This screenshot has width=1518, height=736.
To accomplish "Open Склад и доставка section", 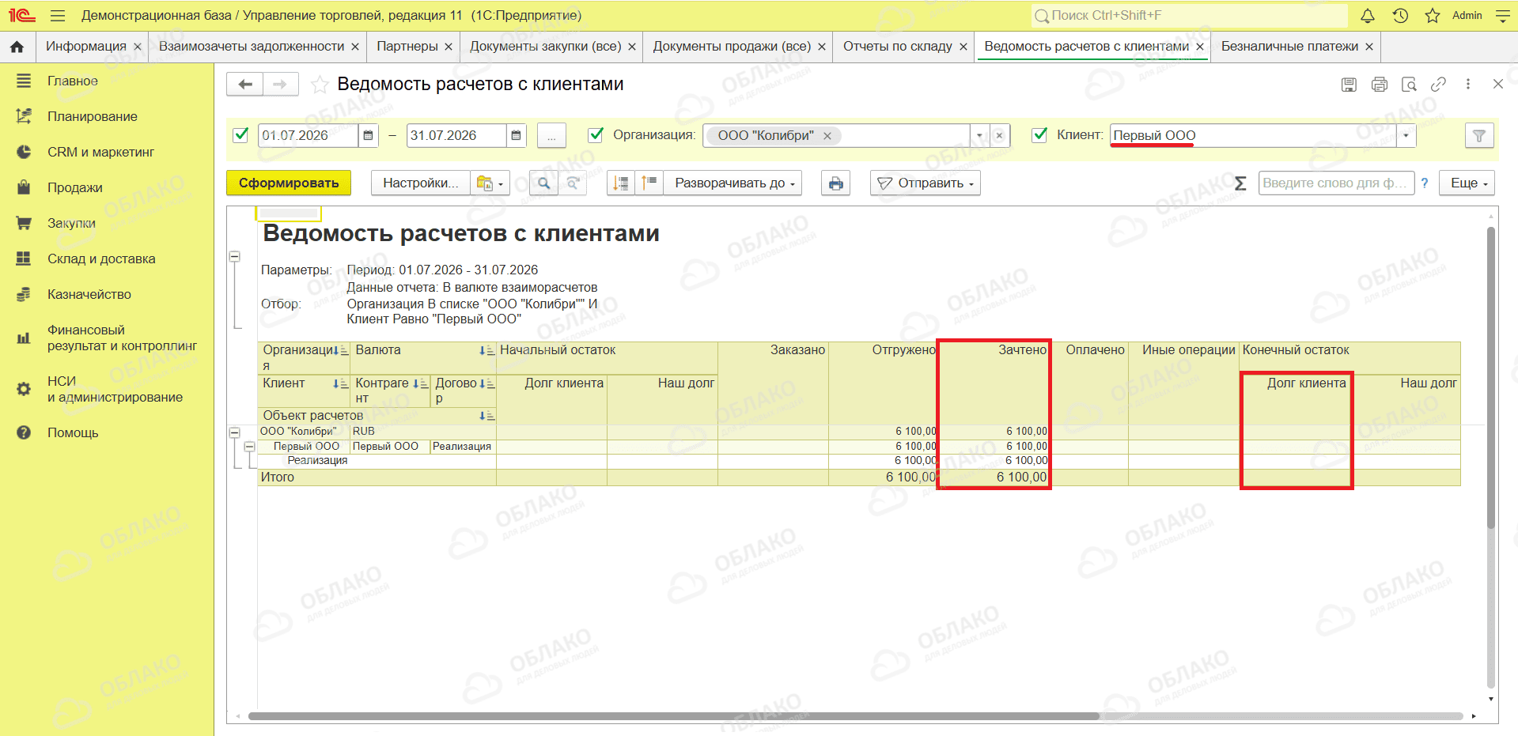I will click(x=101, y=259).
